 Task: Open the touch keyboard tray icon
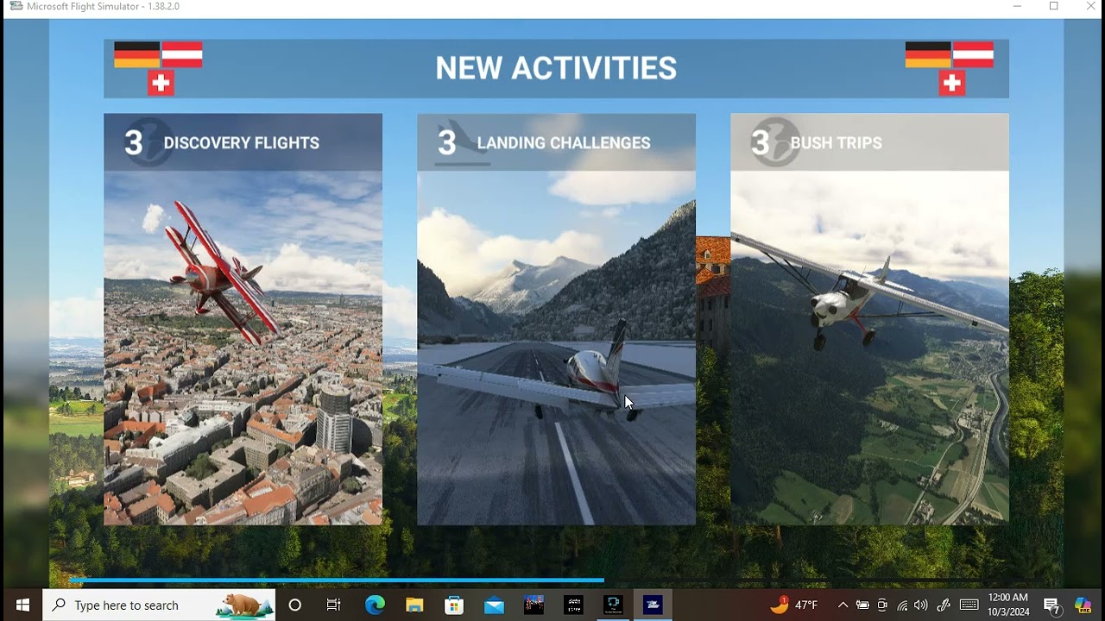[x=969, y=605]
